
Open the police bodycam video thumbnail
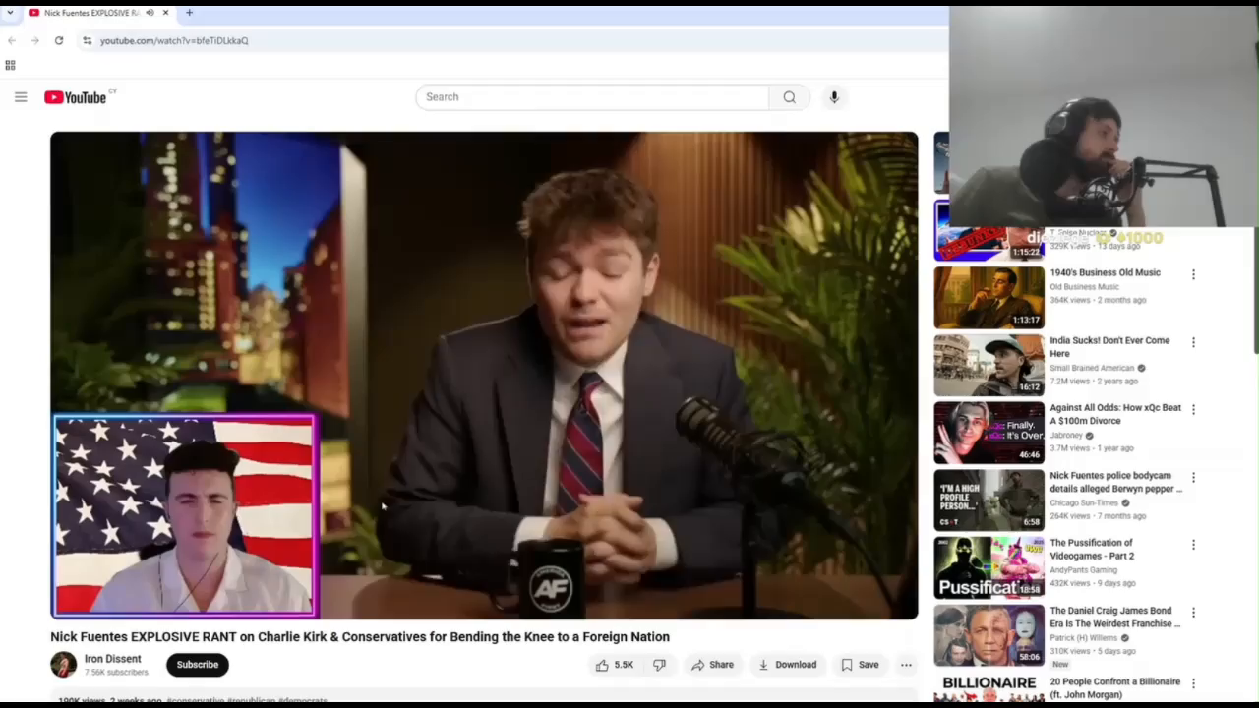click(989, 500)
